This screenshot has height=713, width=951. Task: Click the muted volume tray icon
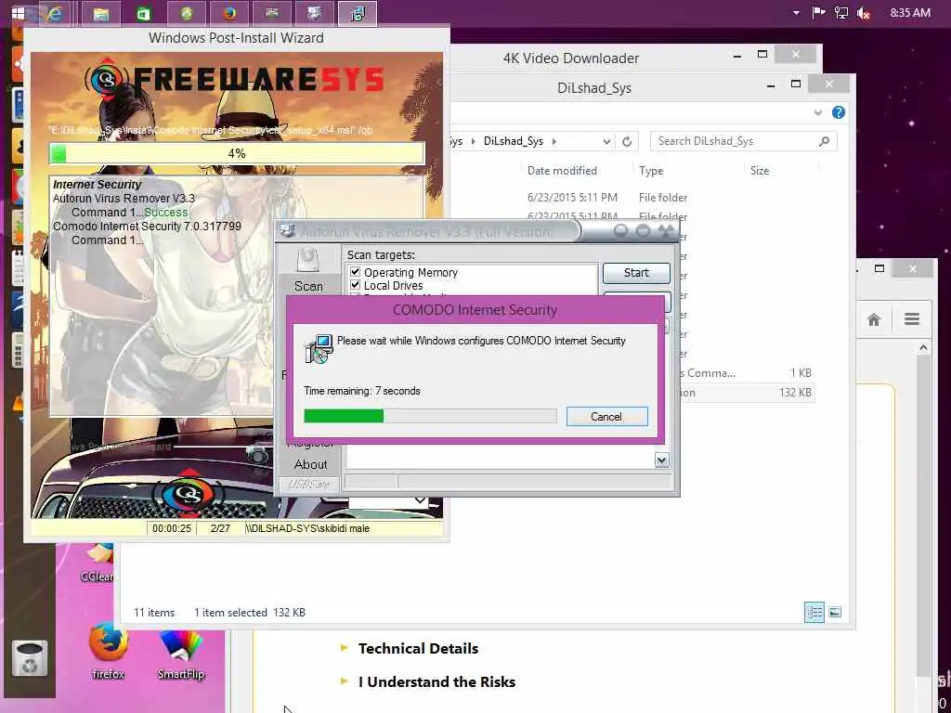[x=864, y=13]
